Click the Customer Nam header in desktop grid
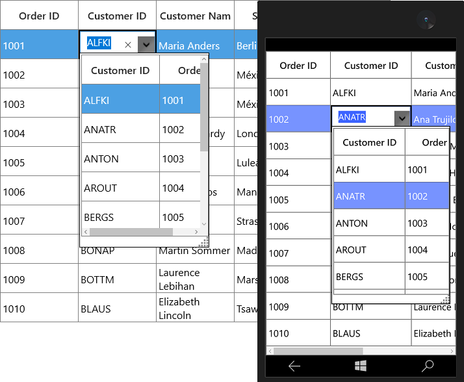Screen dimensions: 464x382 tap(196, 16)
